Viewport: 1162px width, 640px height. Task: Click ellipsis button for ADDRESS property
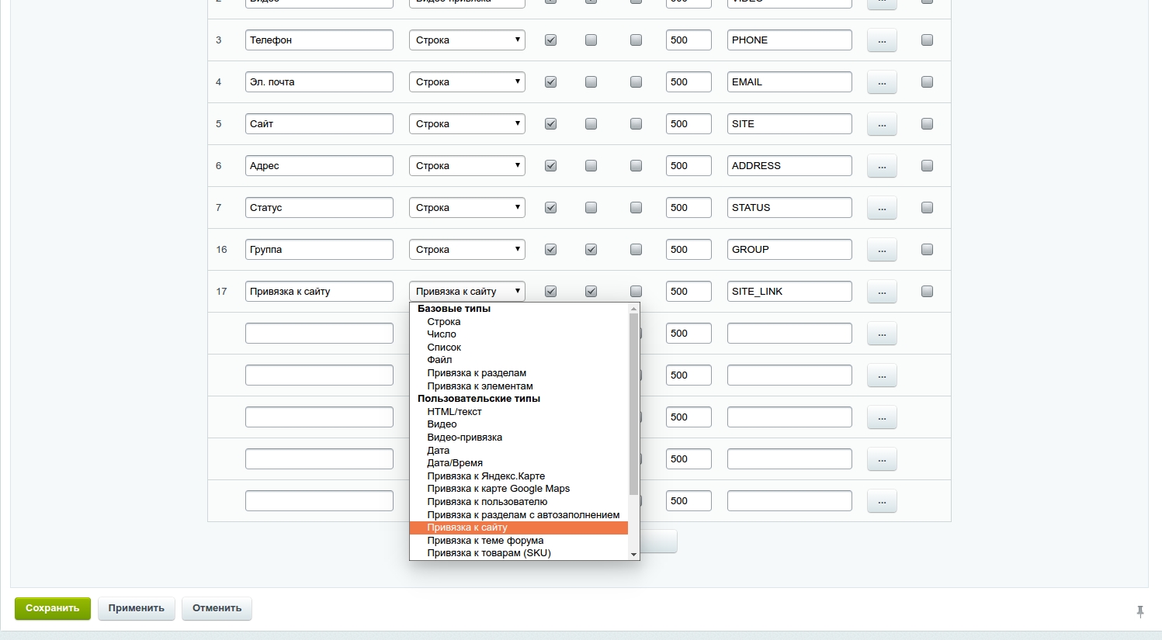pyautogui.click(x=882, y=166)
